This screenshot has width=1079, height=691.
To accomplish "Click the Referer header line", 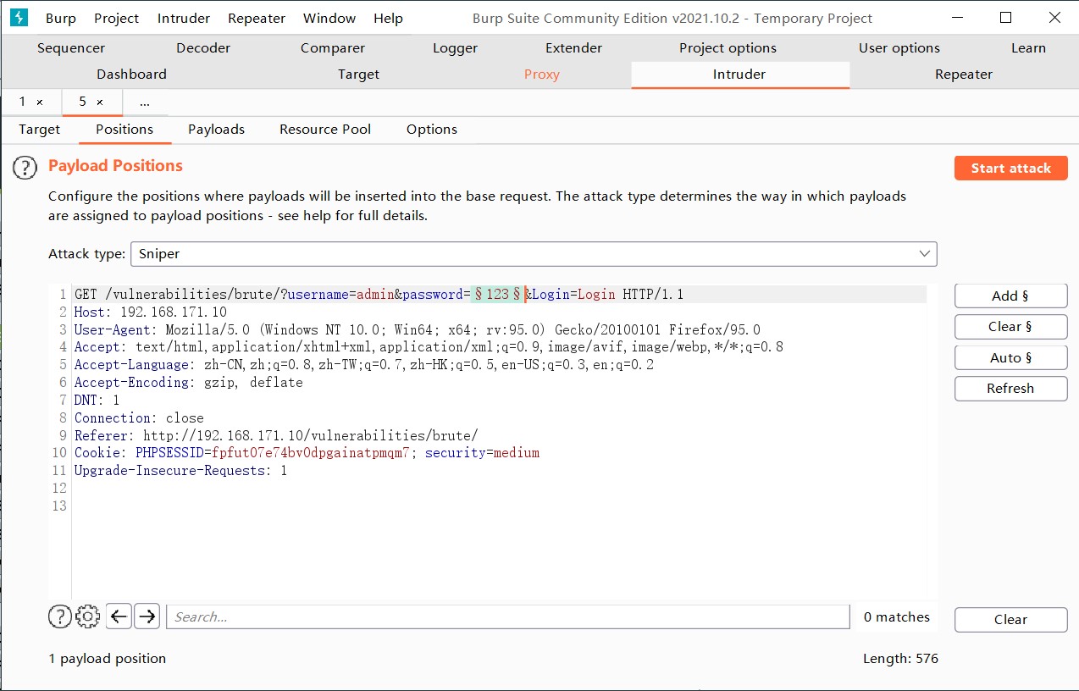I will (276, 435).
